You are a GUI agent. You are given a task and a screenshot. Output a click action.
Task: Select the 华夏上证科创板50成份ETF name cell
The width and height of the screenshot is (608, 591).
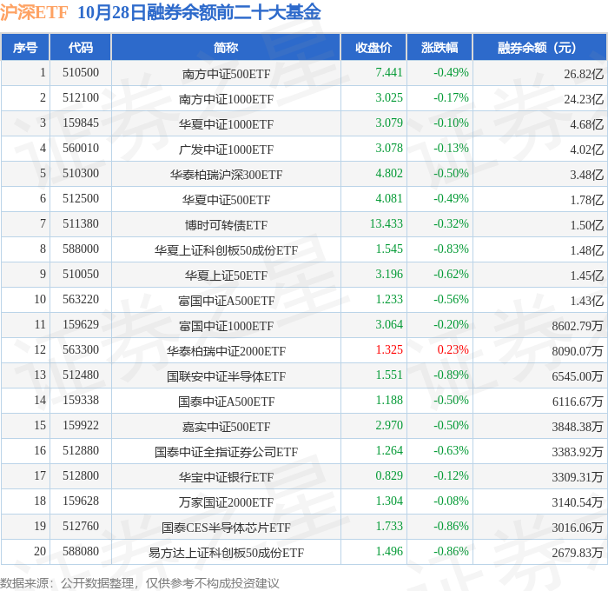226,250
